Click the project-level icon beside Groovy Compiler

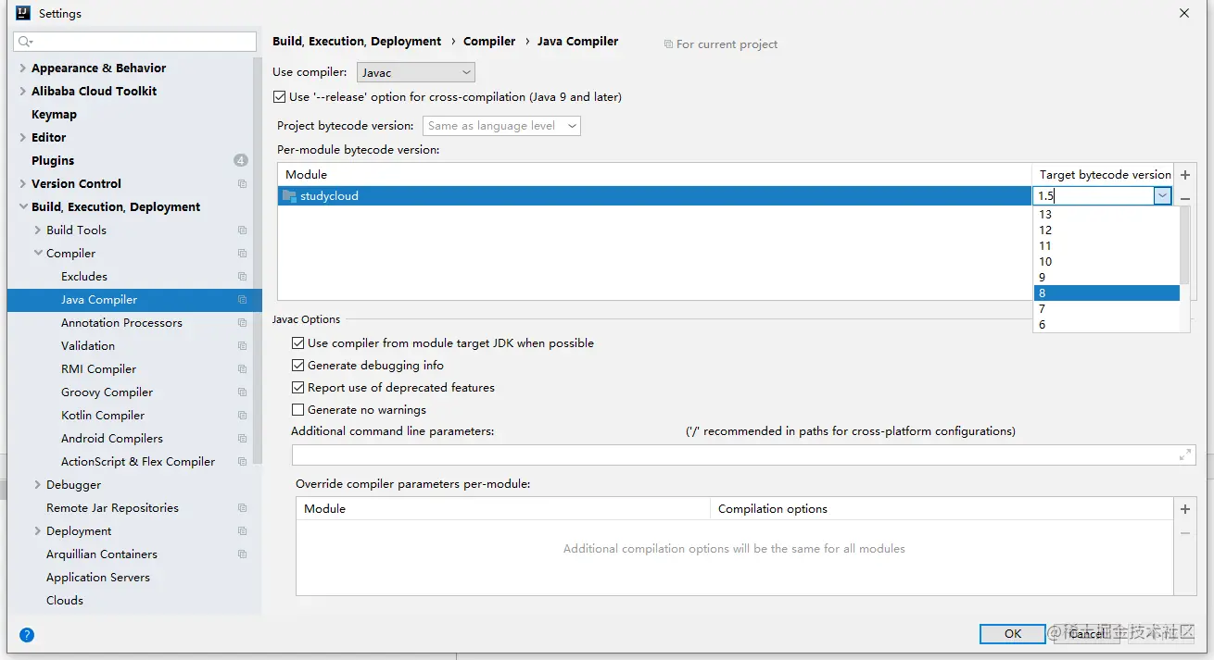[242, 392]
